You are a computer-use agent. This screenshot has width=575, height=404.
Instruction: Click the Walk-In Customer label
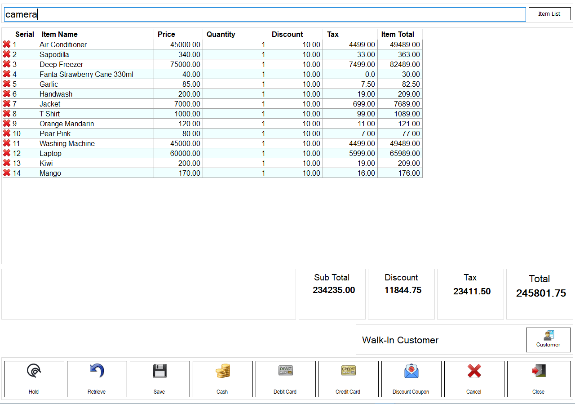(400, 340)
